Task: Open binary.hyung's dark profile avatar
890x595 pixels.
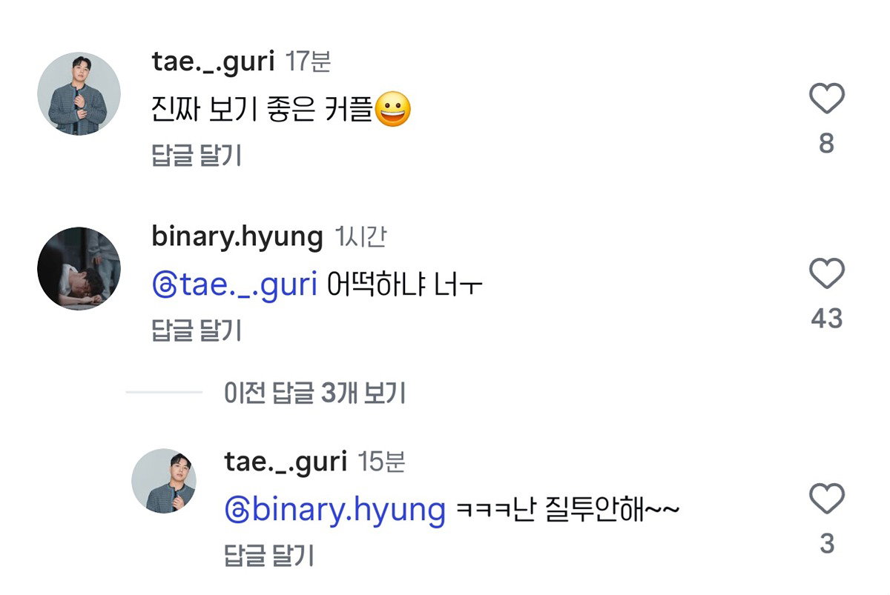Action: (x=79, y=268)
